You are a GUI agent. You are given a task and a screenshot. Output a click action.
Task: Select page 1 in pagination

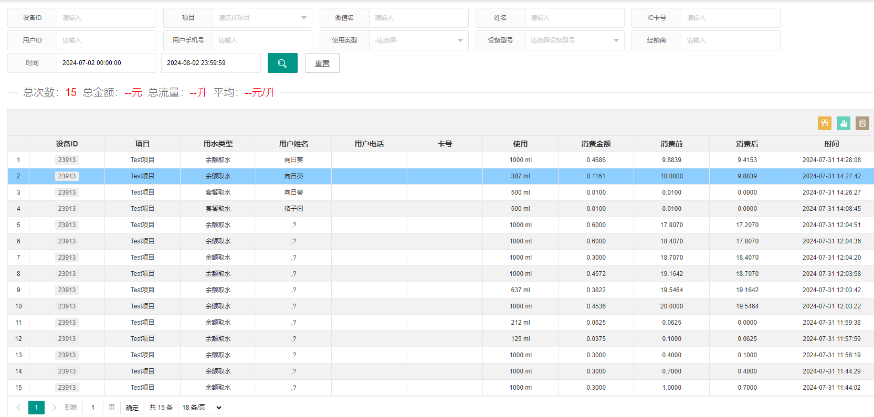[x=36, y=408]
